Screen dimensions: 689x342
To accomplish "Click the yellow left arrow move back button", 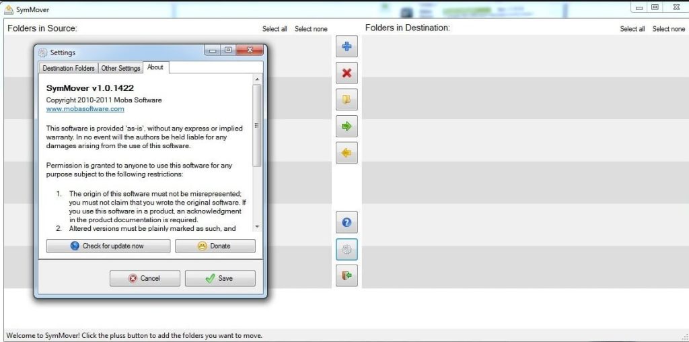I will click(x=347, y=153).
